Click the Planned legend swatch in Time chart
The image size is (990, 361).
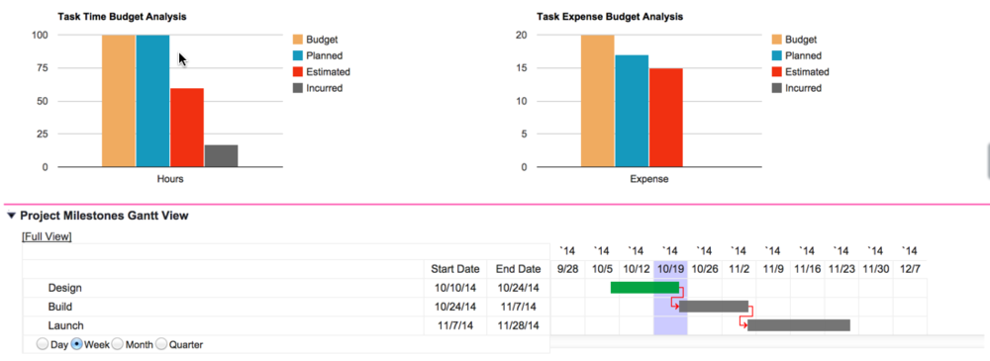coord(298,55)
